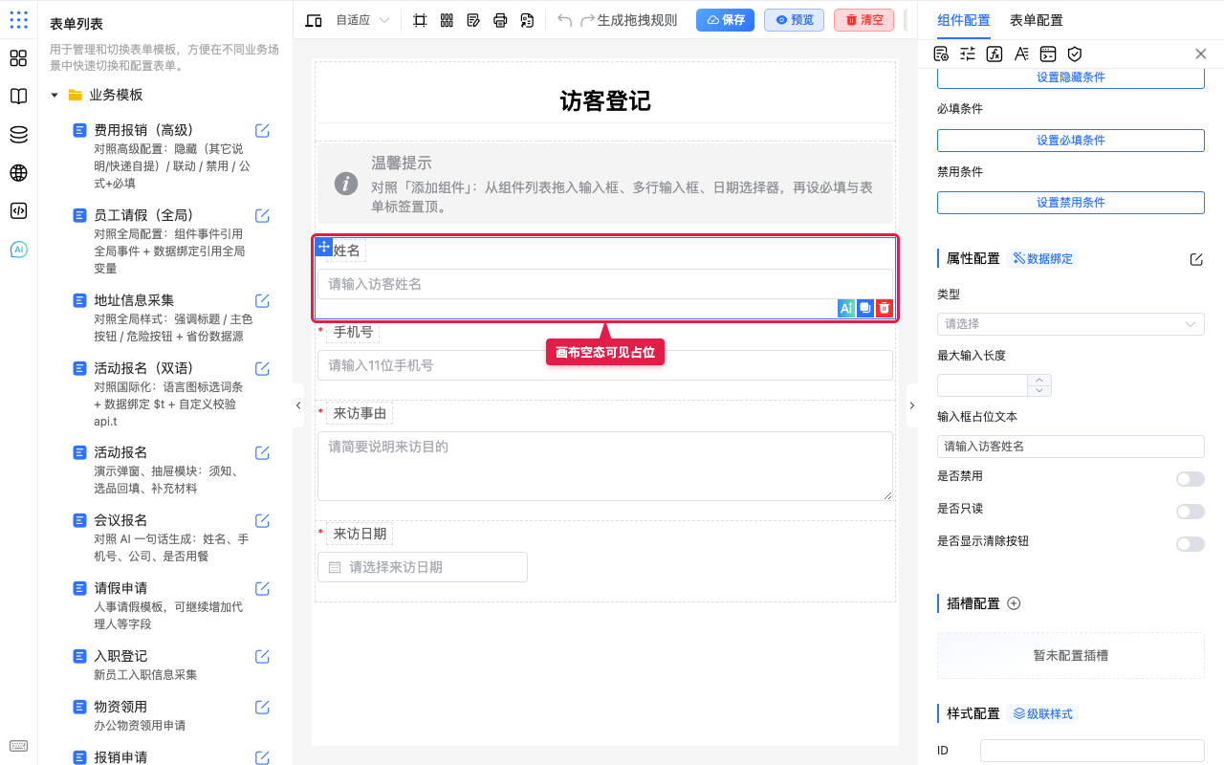The width and height of the screenshot is (1224, 765).
Task: Click the crop frame icon in toolbar
Action: 420,20
